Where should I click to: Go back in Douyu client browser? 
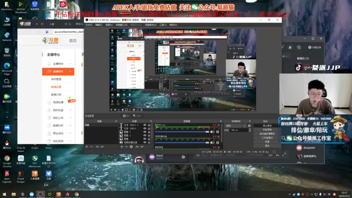(x=37, y=24)
